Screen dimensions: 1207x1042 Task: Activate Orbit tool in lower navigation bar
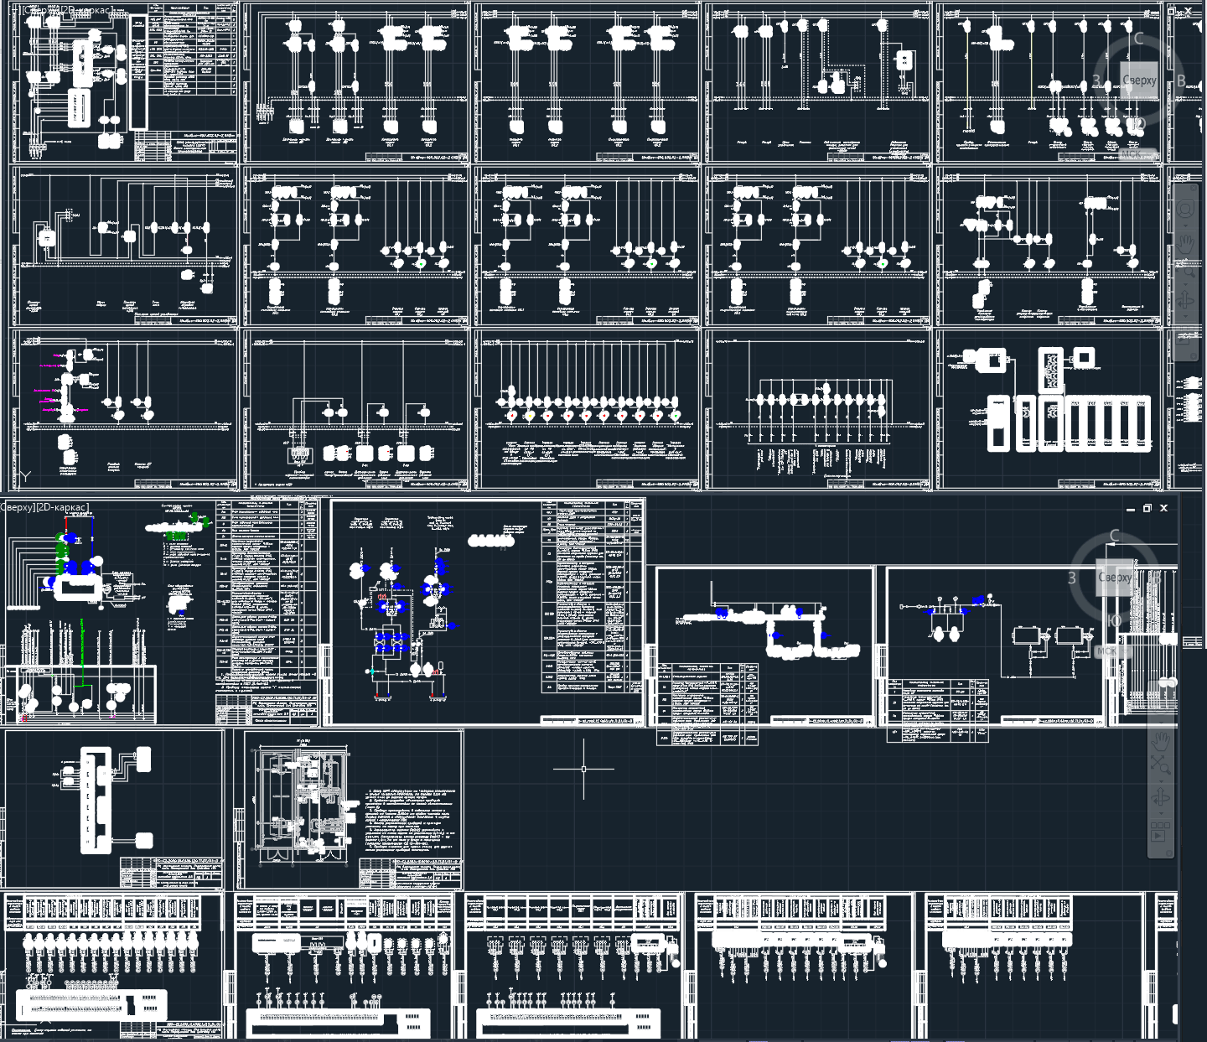coord(1160,797)
